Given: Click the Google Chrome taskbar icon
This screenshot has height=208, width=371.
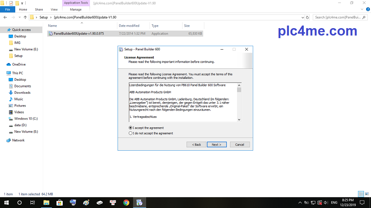Looking at the screenshot, I should [126, 202].
